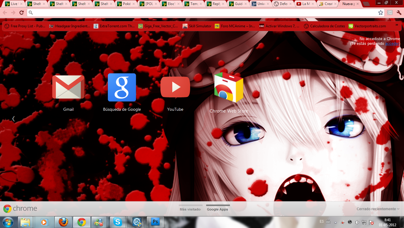Open the clock showing 8:41
The width and height of the screenshot is (404, 228).
tap(387, 222)
